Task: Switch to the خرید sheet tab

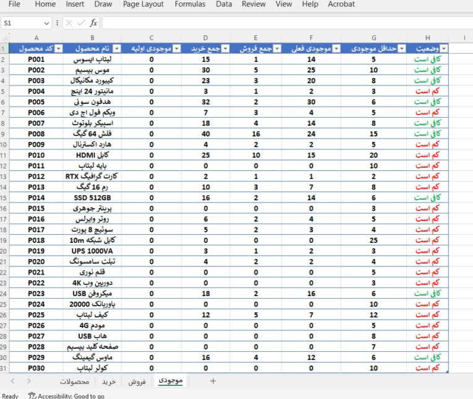Action: (x=109, y=382)
